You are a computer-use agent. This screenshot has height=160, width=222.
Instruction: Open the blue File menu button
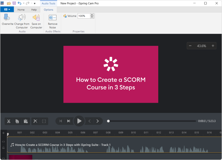pyautogui.click(x=7, y=9)
